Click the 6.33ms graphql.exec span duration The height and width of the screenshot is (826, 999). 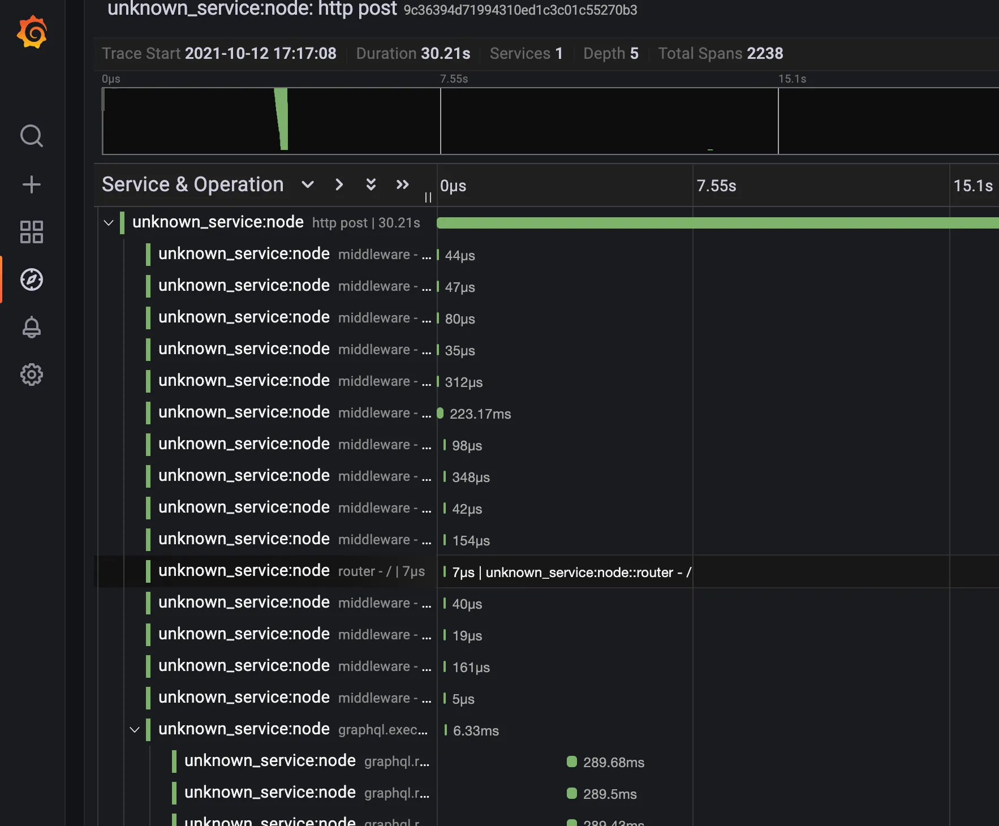click(476, 731)
